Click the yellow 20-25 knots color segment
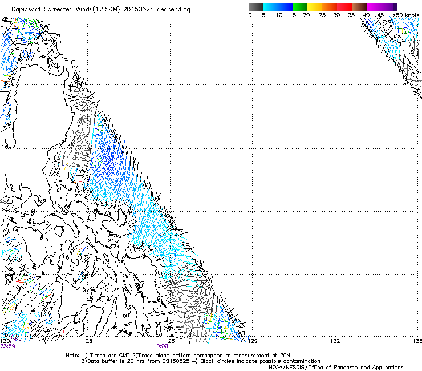 pyautogui.click(x=315, y=7)
